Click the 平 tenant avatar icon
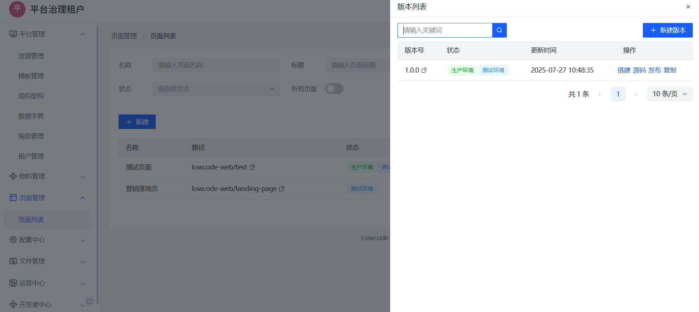The image size is (699, 312). tap(17, 9)
